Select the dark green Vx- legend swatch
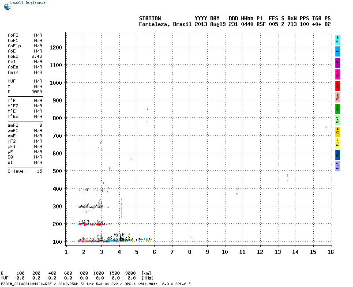353x287 pixels. [338, 109]
